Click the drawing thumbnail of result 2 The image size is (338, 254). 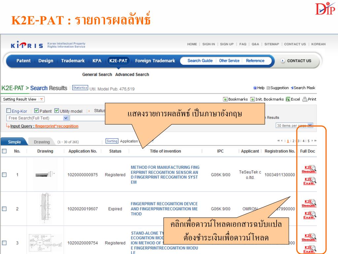[45, 209]
